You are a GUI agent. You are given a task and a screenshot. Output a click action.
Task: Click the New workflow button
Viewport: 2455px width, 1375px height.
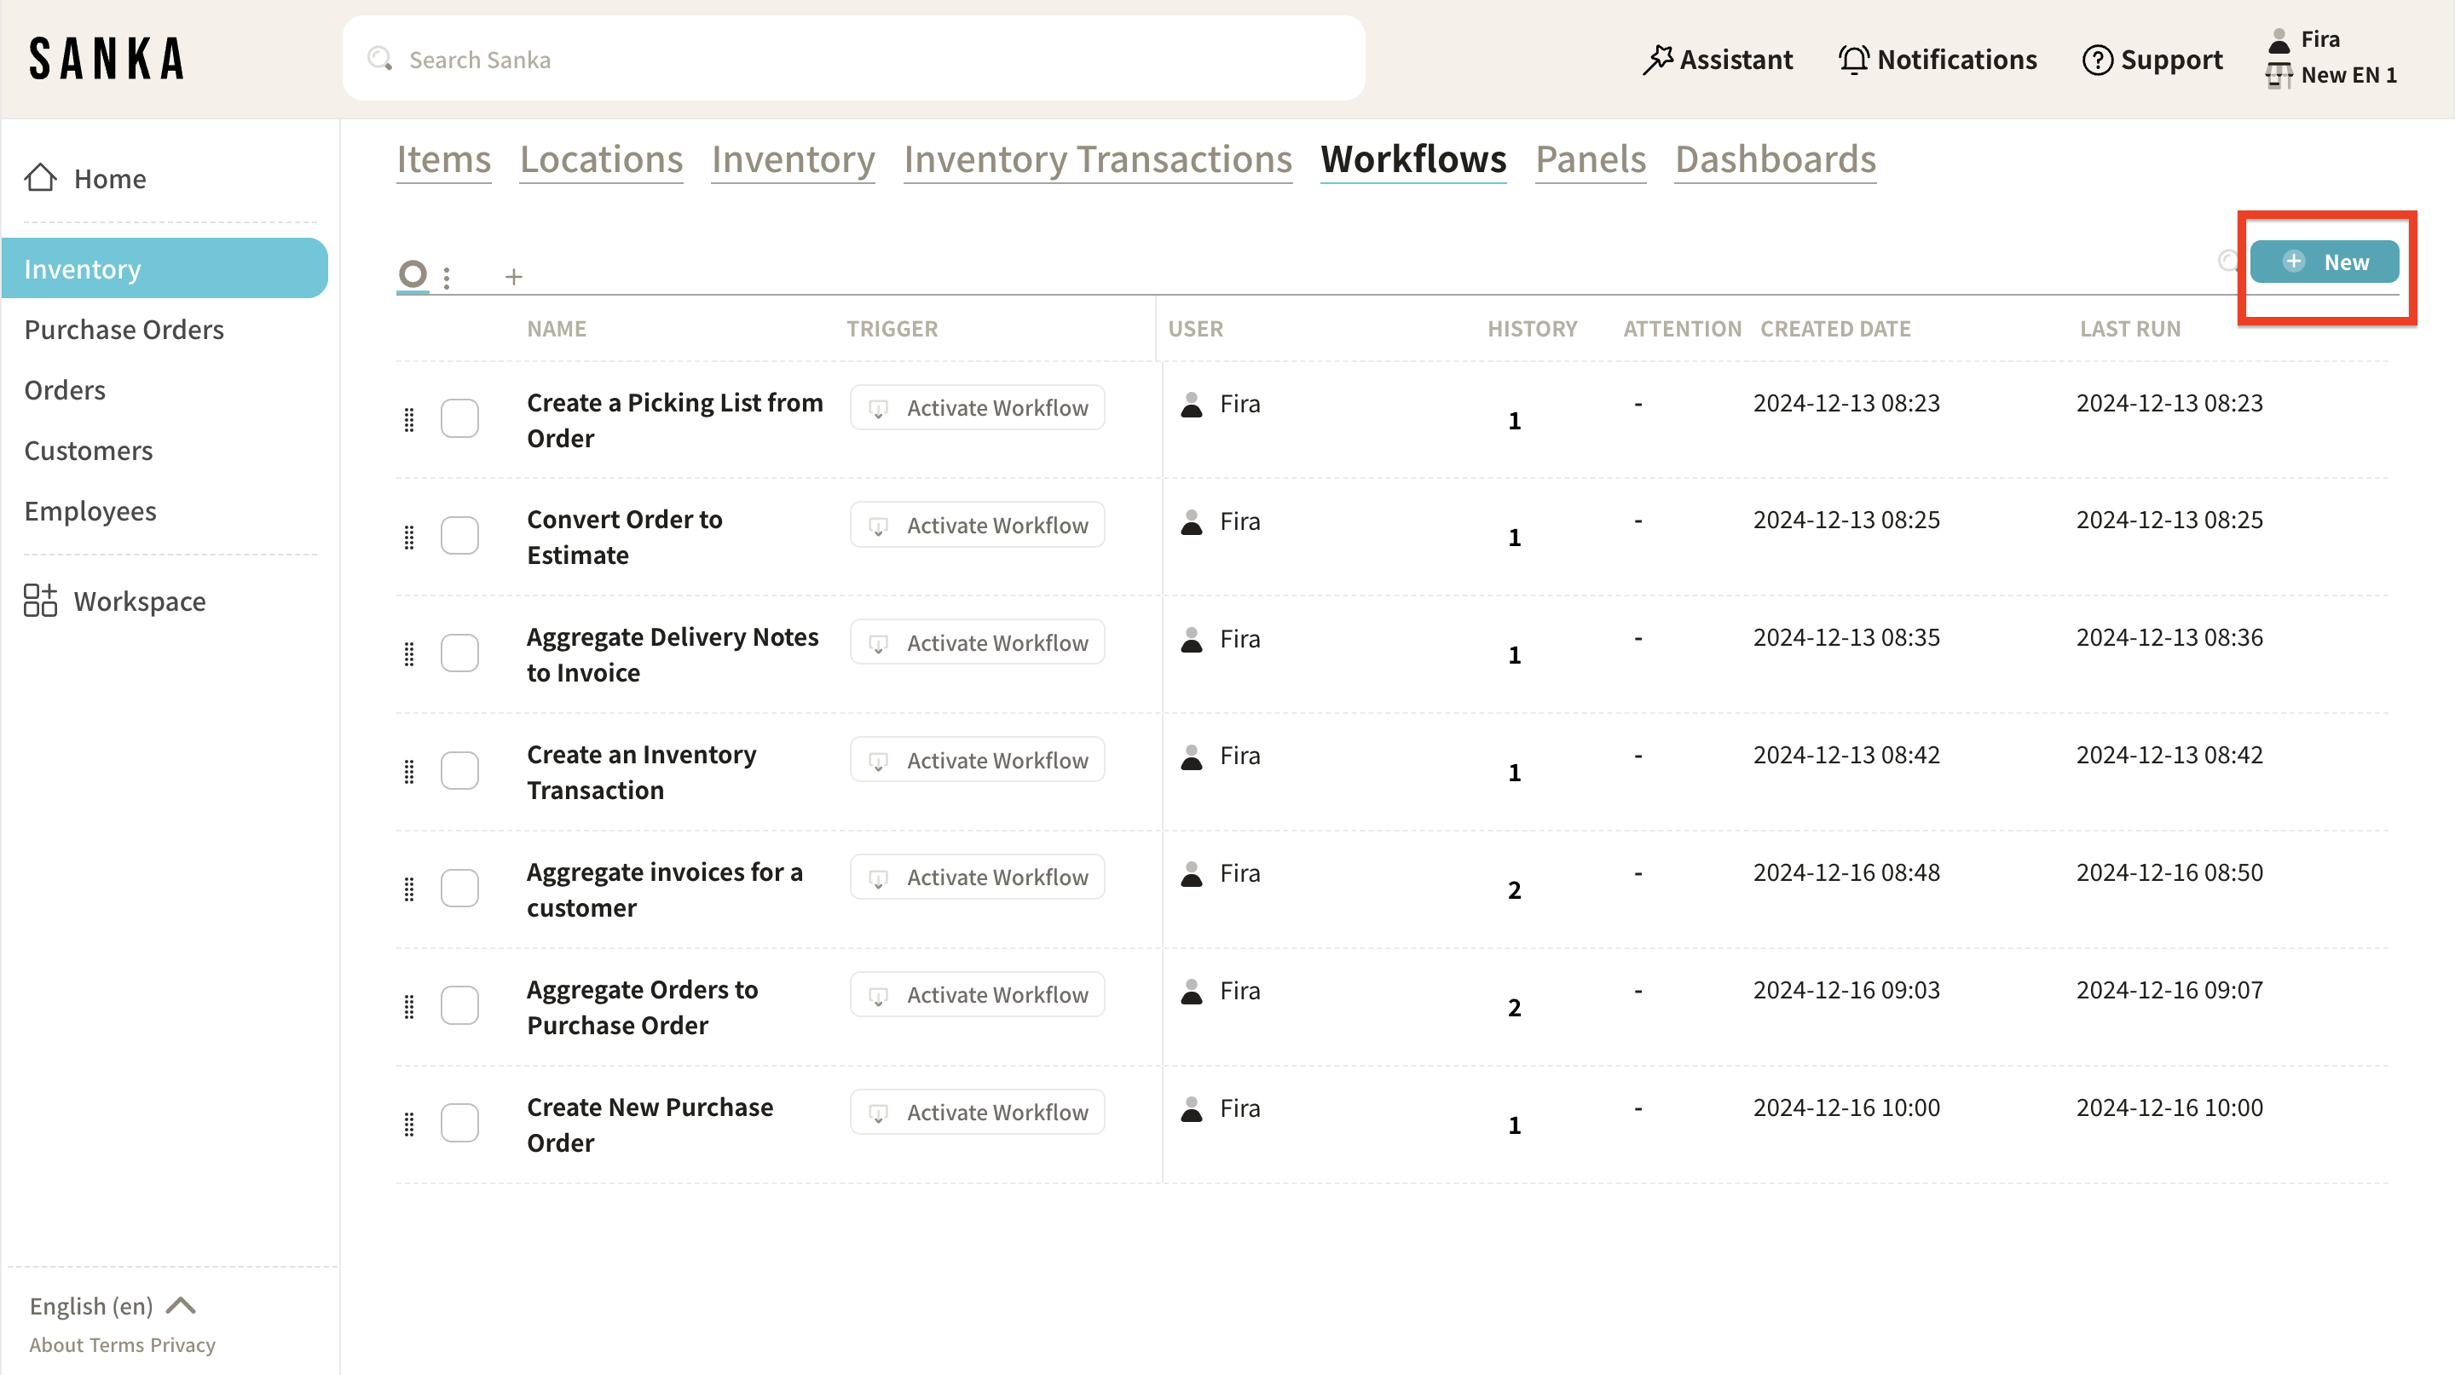(2324, 262)
